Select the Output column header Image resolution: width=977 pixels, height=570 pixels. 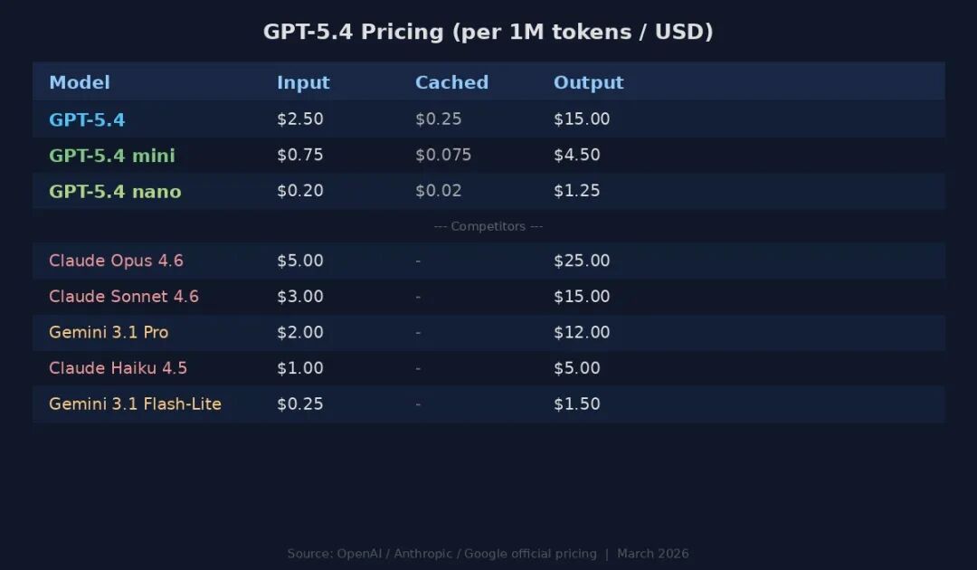(588, 82)
